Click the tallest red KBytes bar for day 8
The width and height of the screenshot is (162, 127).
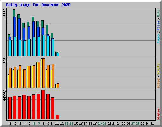(x=43, y=105)
